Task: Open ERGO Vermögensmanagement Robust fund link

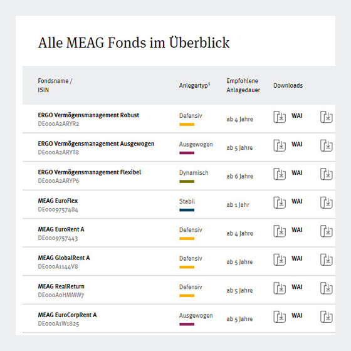Action: 88,115
